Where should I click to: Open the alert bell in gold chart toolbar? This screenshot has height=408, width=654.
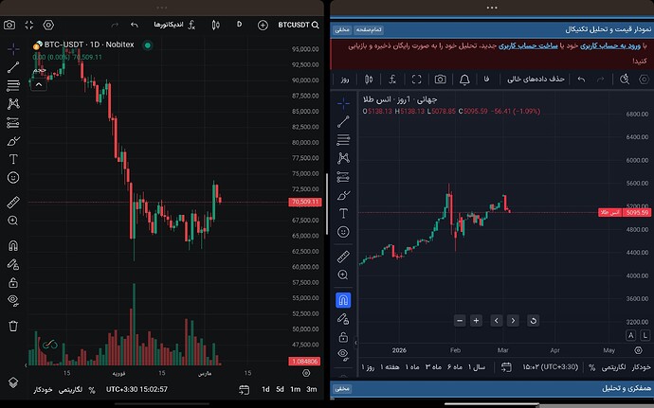click(x=464, y=80)
